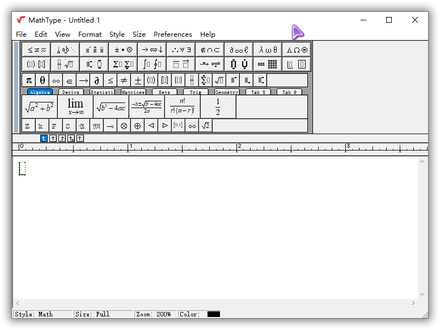Insert the square root of two
This screenshot has height=330, width=440.
click(x=206, y=126)
